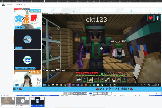Choose the wide rectangle layout preset
The width and height of the screenshot is (162, 108).
tap(100, 93)
